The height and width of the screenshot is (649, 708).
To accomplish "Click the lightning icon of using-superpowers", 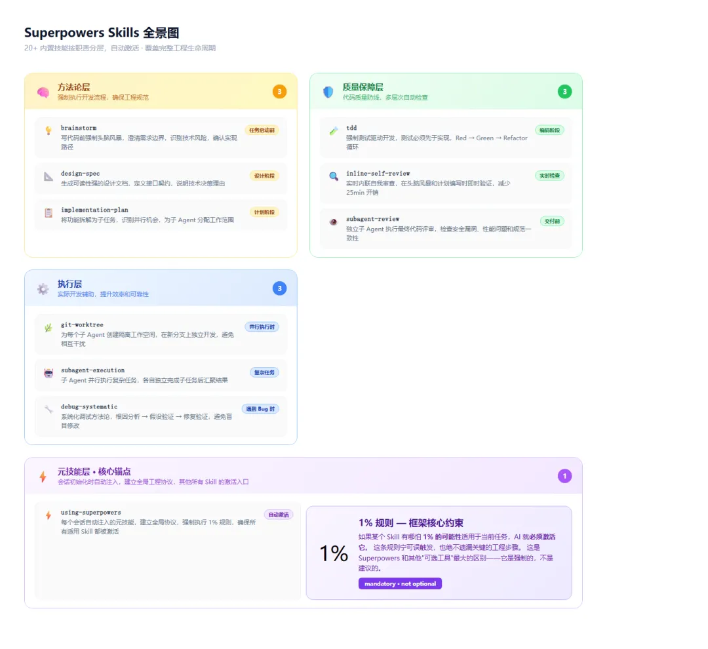I will (49, 515).
